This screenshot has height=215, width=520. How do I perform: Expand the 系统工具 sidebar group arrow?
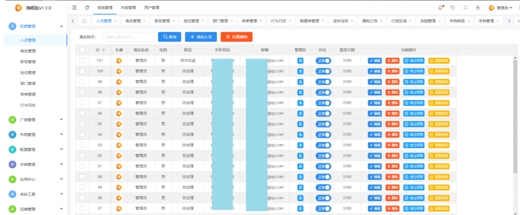click(x=61, y=194)
